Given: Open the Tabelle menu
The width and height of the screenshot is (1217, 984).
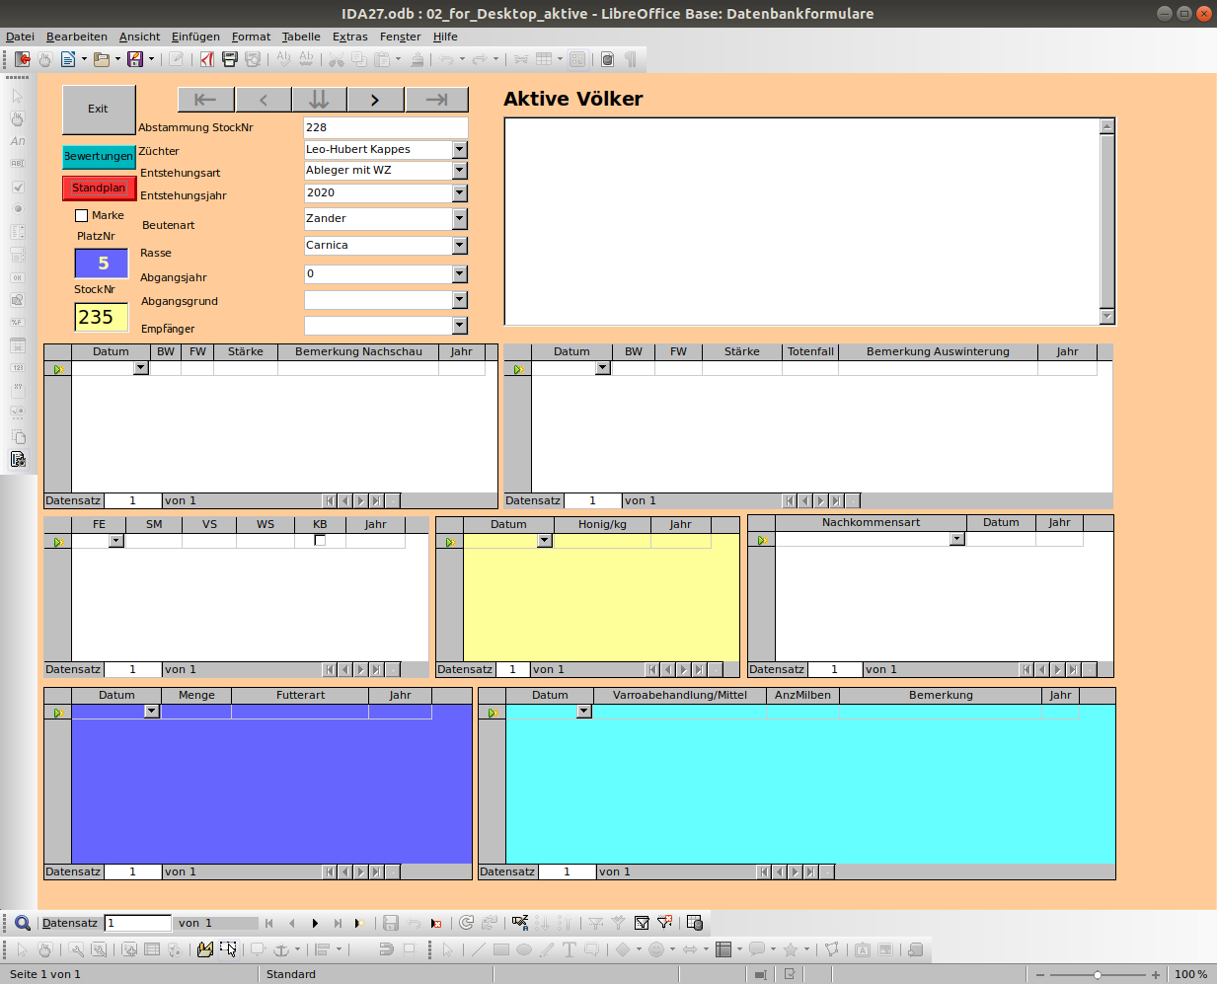Looking at the screenshot, I should tap(301, 37).
